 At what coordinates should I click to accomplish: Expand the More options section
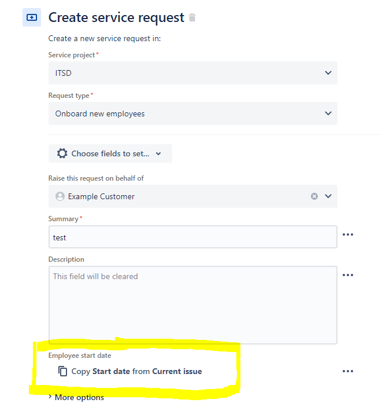(76, 397)
